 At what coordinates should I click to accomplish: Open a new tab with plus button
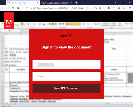coord(76,3)
